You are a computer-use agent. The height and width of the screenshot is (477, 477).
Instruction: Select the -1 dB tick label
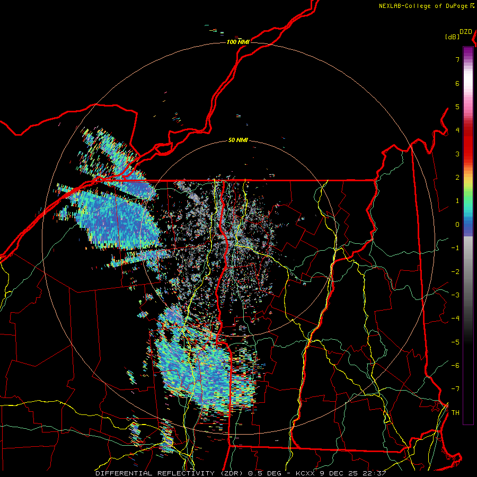(455, 248)
